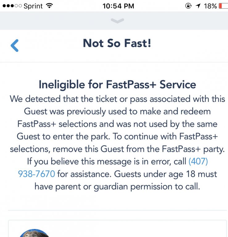Image resolution: width=228 pixels, height=237 pixels.
Task: Select the guest avatar thumbnail
Action: [34, 233]
